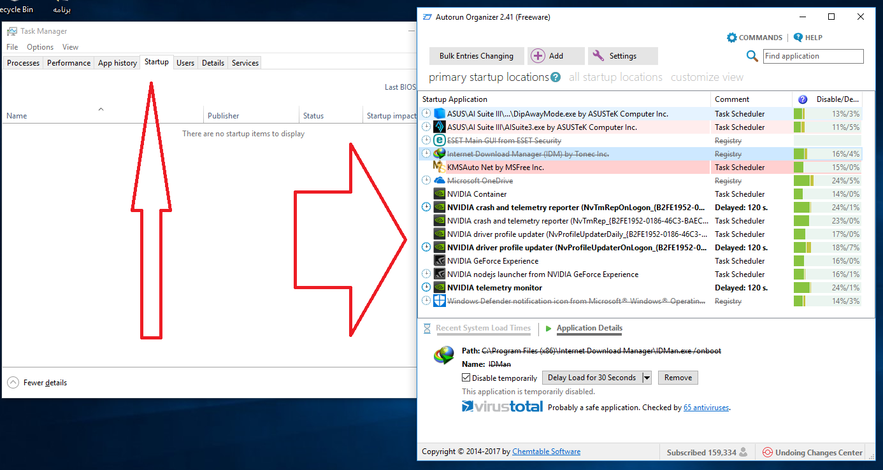This screenshot has width=883, height=470.
Task: Sort by Comment column header
Action: click(x=752, y=99)
